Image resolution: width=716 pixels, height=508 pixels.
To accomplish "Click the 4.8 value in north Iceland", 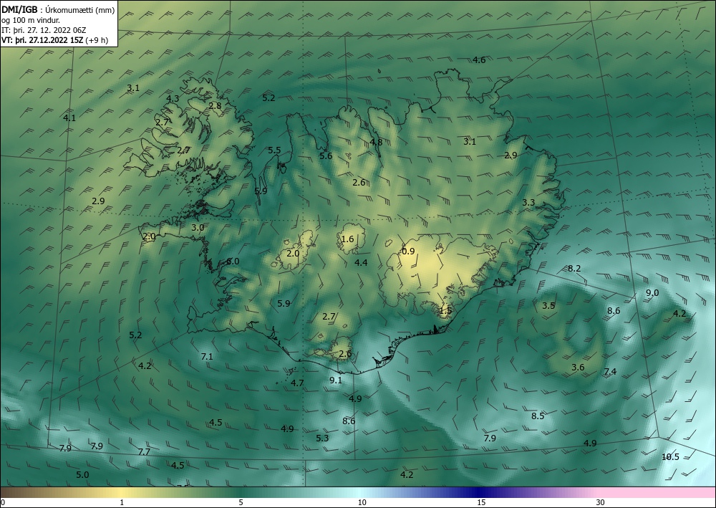I will [x=376, y=142].
